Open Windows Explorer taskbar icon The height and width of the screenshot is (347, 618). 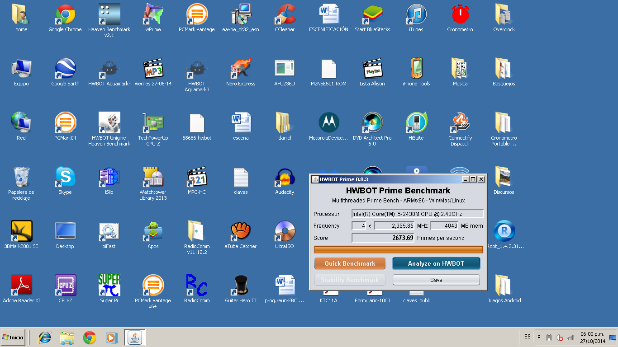coord(67,338)
